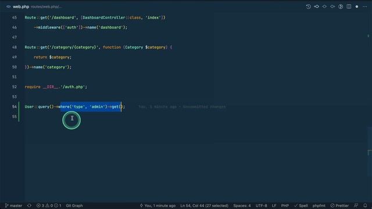
Task: Open Git Graph from status bar
Action: click(74, 206)
